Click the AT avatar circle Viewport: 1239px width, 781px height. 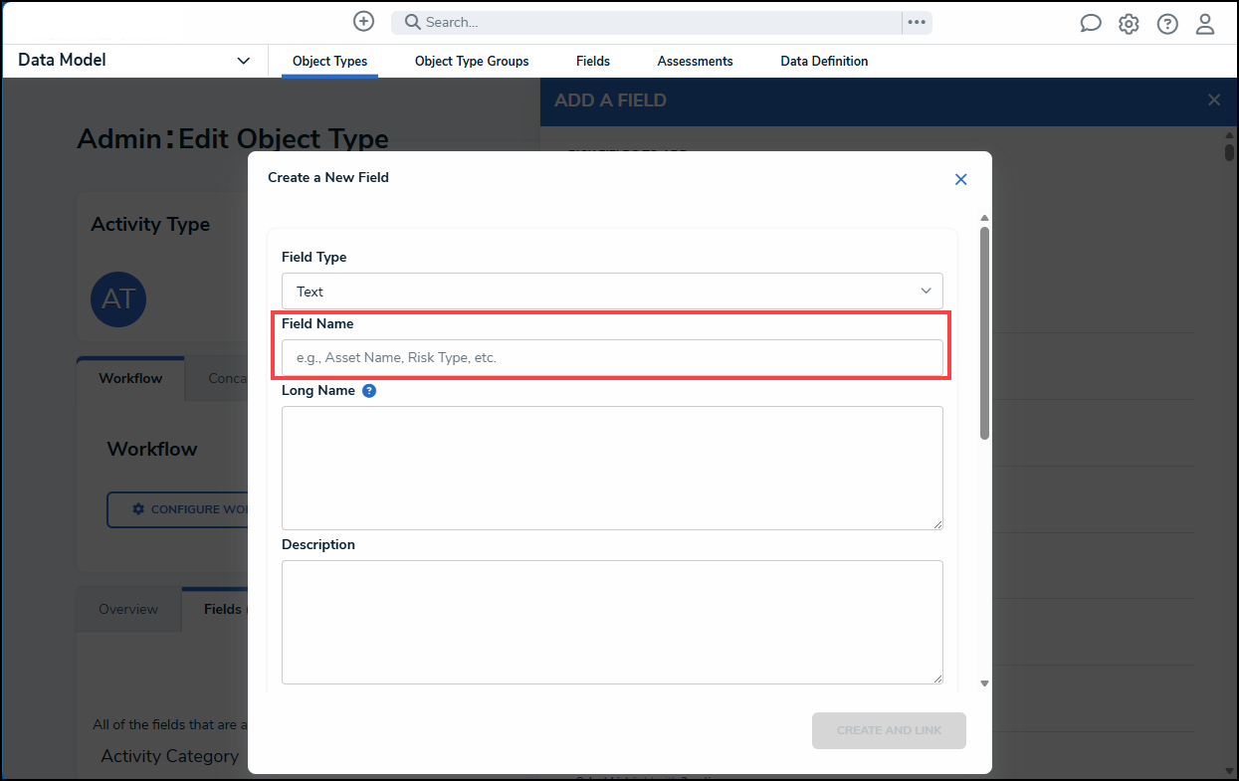click(x=118, y=298)
